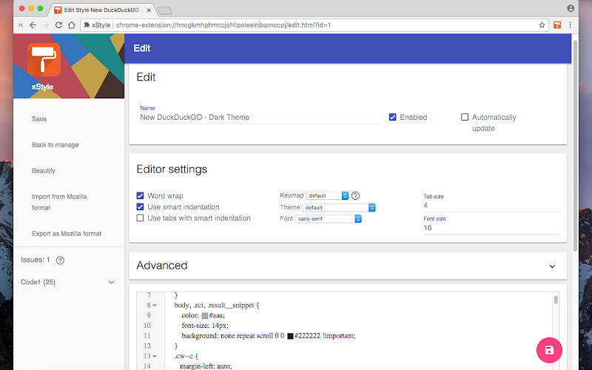The image size is (592, 370).
Task: Open the home page
Action: click(x=72, y=25)
